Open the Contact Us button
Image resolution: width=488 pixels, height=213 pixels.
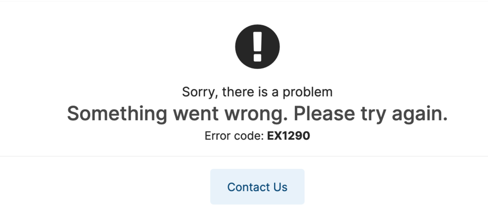pyautogui.click(x=257, y=187)
